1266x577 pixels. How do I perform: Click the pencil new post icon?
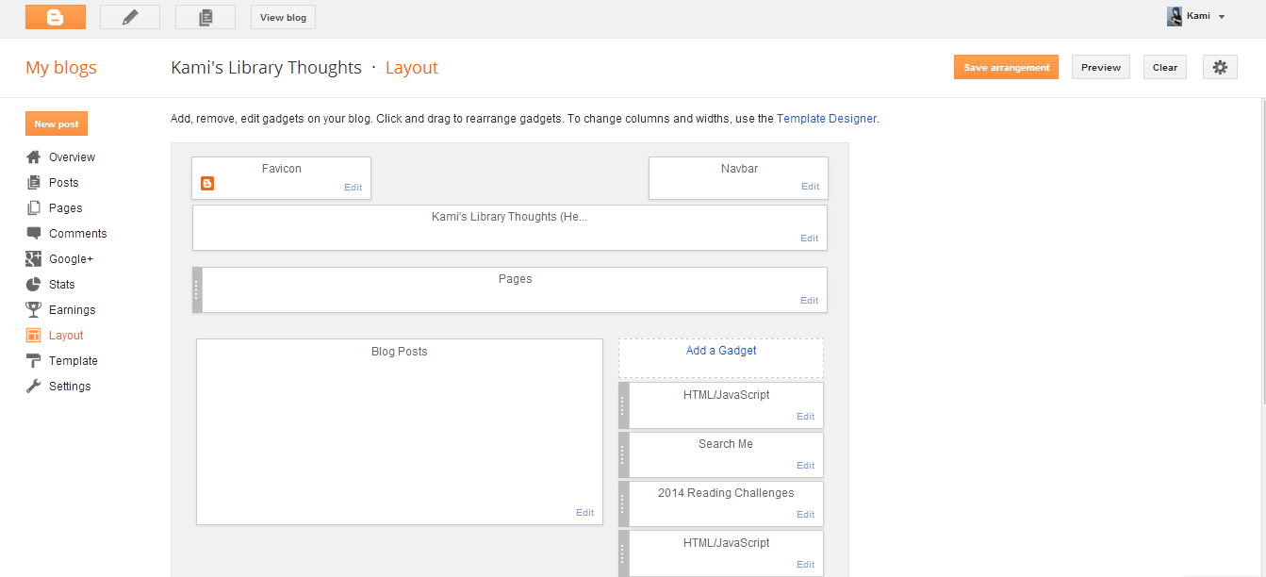tap(130, 16)
